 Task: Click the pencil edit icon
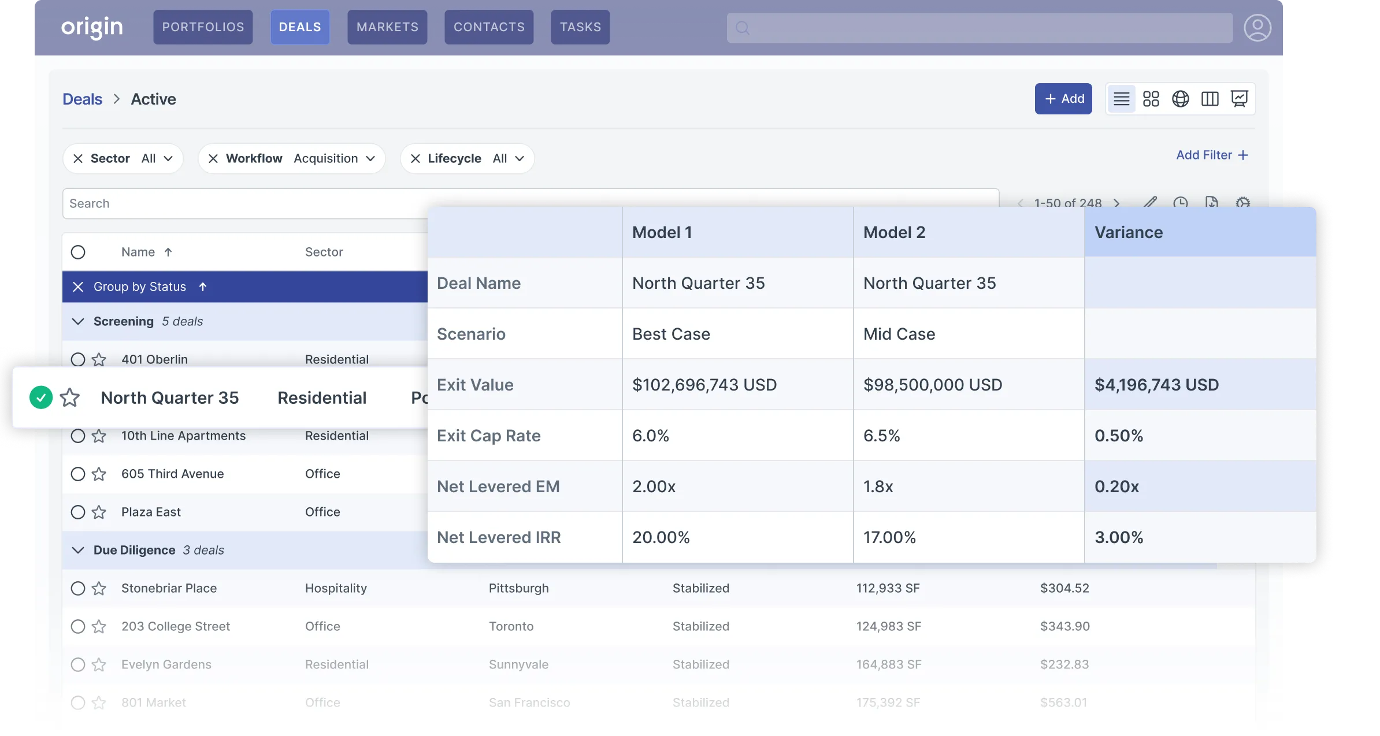click(x=1150, y=202)
